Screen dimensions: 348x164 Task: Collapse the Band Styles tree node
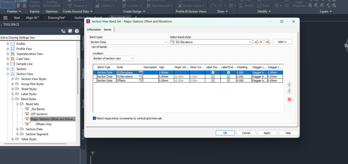[13, 99]
